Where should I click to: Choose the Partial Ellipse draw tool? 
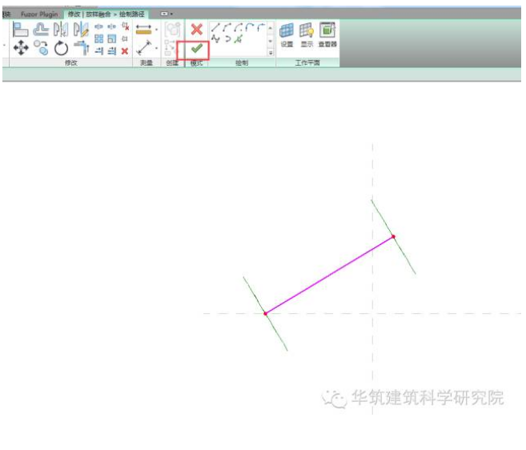click(228, 39)
